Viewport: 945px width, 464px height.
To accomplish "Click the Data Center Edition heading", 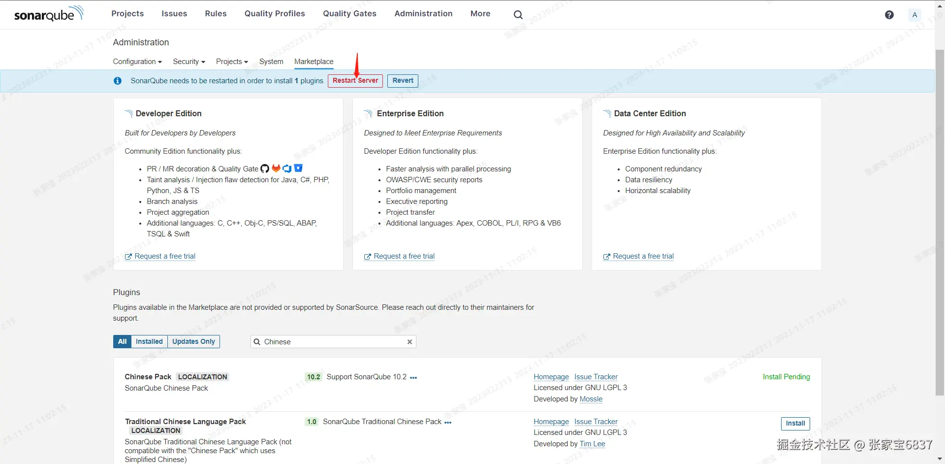I will [650, 114].
